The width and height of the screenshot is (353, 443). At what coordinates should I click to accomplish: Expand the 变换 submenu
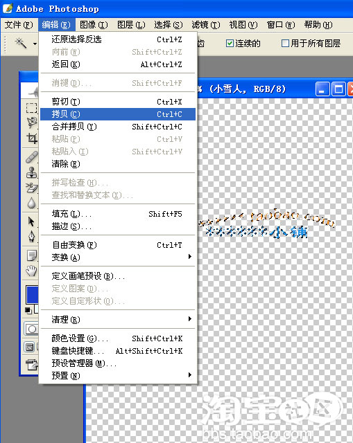click(x=118, y=257)
